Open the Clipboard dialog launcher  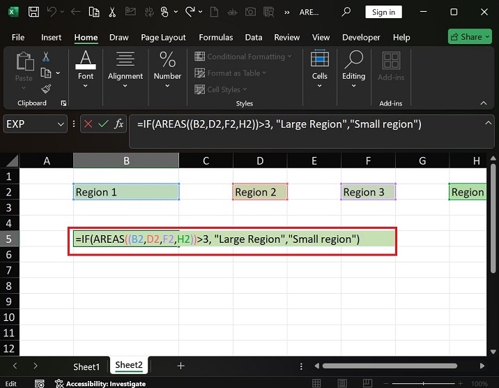(63, 103)
